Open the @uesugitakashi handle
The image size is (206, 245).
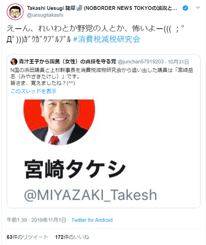tap(45, 15)
